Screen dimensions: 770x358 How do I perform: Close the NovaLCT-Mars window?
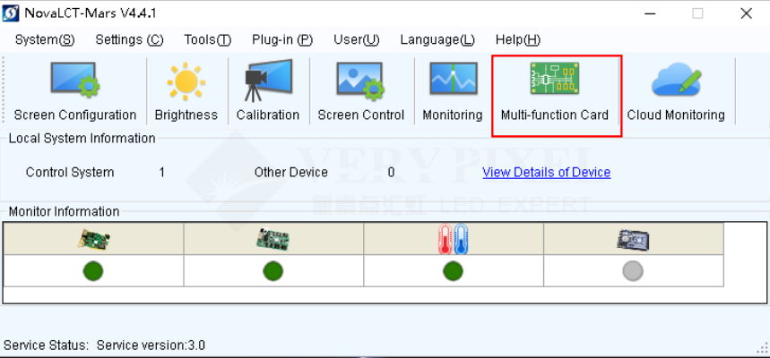[746, 13]
